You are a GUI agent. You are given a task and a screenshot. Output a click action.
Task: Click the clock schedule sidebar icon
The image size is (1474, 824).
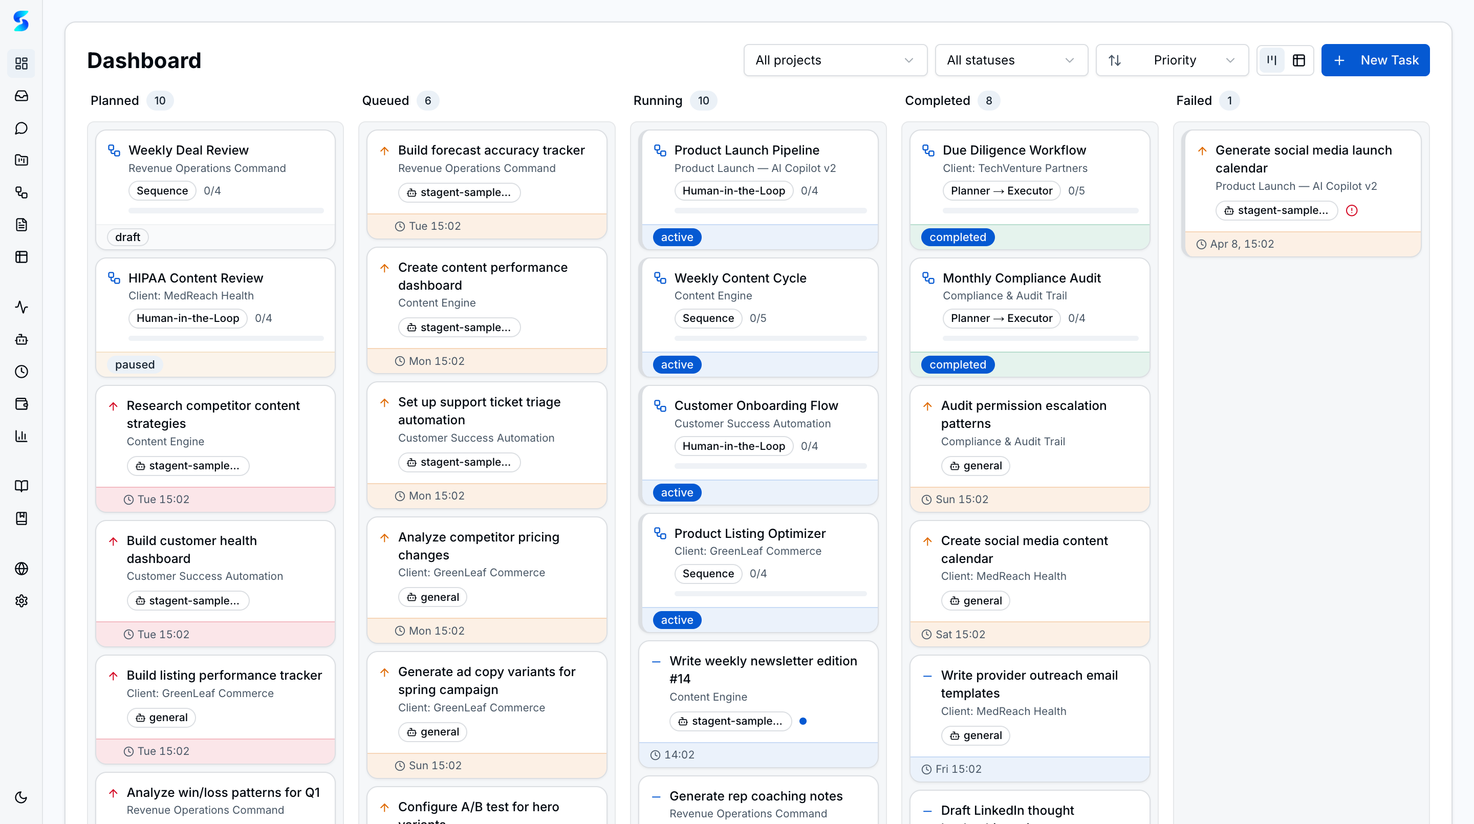(21, 372)
